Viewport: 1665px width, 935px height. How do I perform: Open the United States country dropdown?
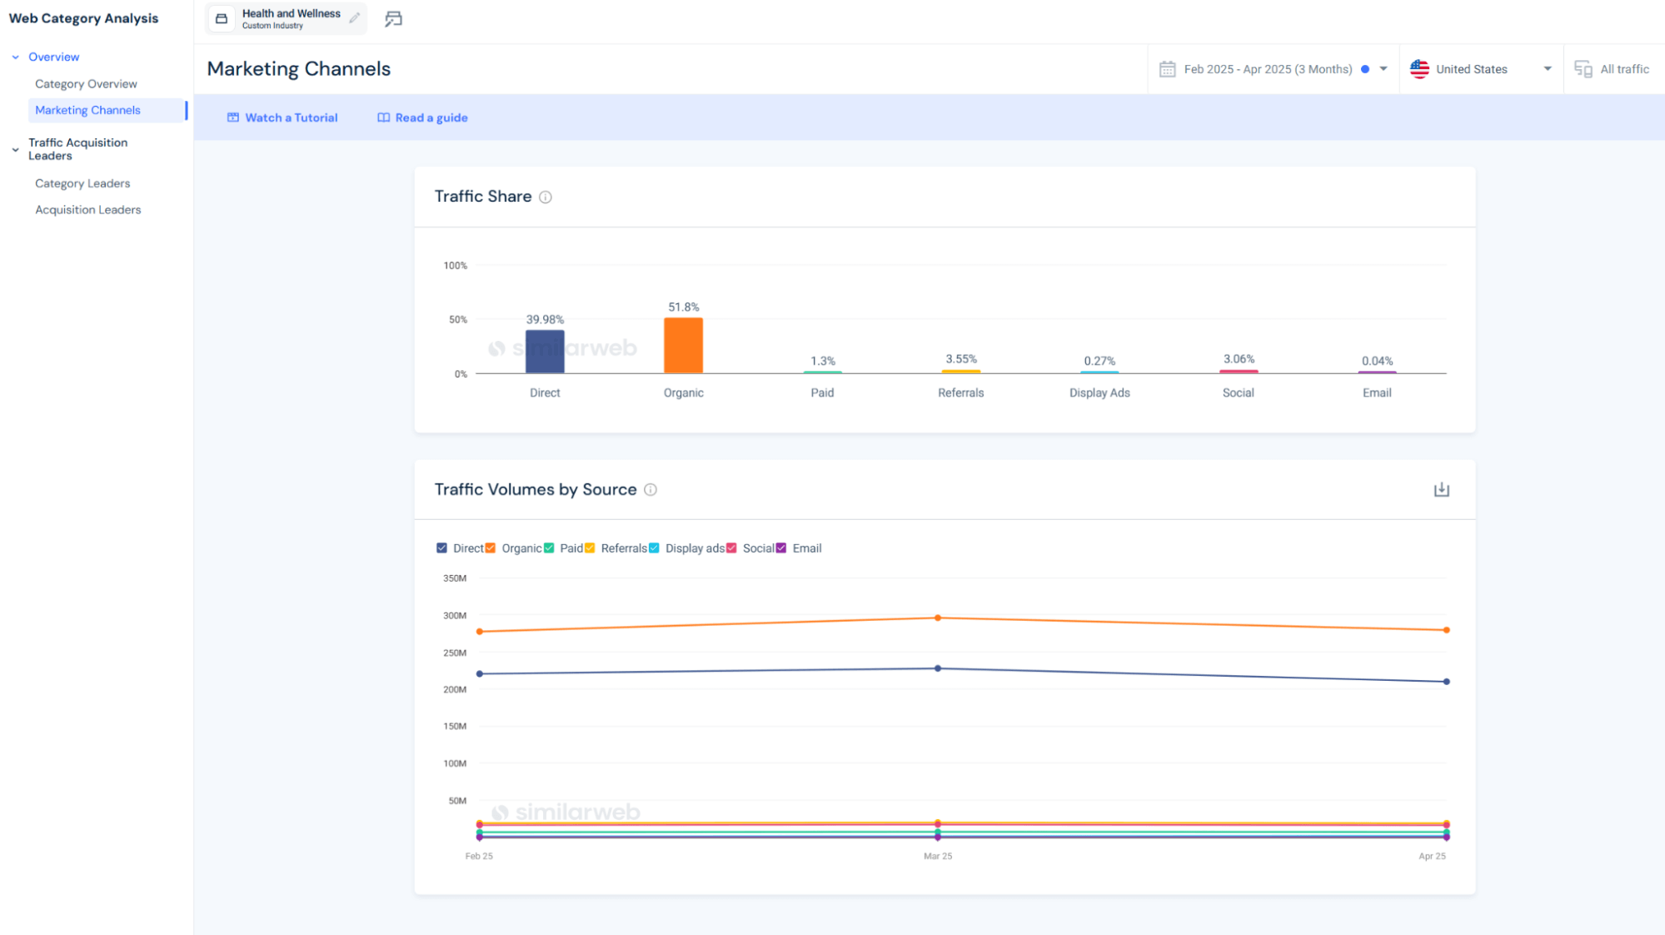coord(1548,69)
